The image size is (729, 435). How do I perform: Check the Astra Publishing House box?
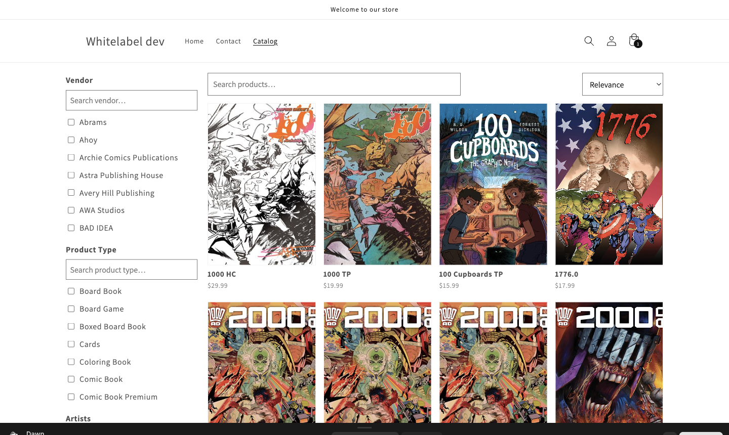(x=71, y=176)
